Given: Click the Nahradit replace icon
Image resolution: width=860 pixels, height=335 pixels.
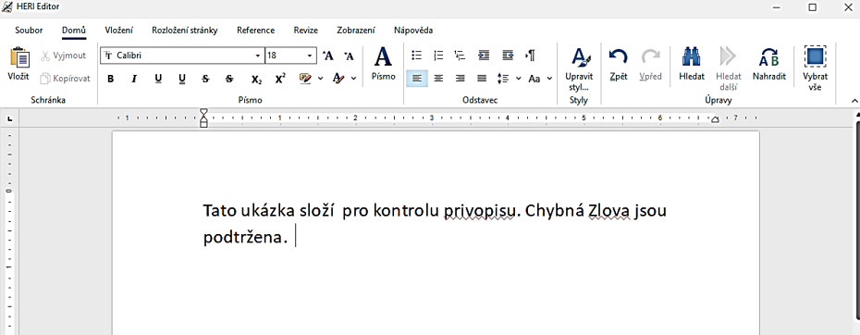Looking at the screenshot, I should pos(769,57).
